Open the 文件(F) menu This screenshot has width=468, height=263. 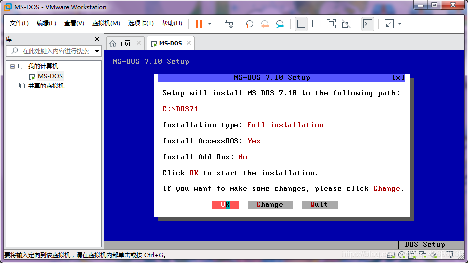(x=19, y=23)
